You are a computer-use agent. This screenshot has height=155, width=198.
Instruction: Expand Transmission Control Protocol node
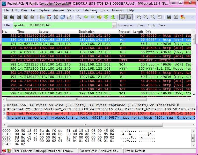(4, 118)
